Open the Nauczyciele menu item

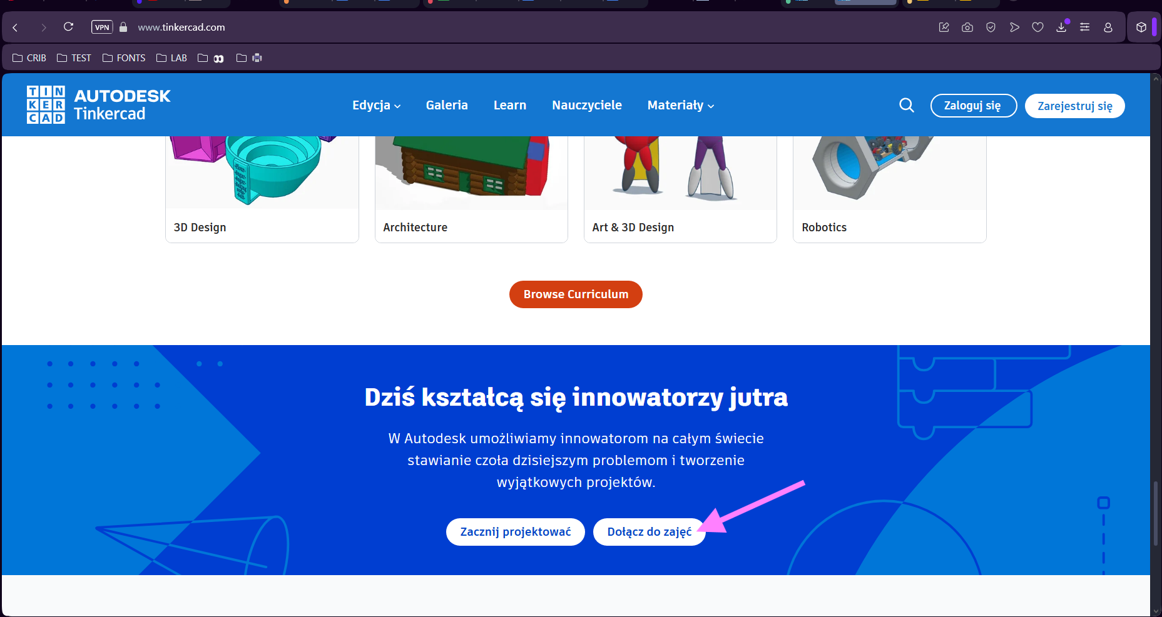(x=586, y=105)
